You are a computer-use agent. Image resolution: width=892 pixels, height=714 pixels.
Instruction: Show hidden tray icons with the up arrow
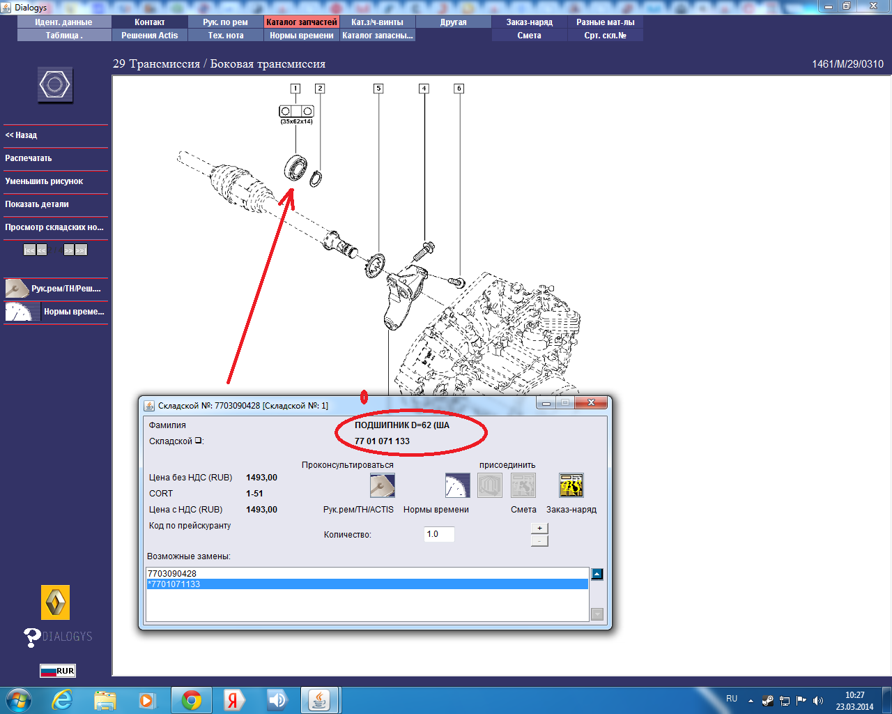pyautogui.click(x=751, y=701)
